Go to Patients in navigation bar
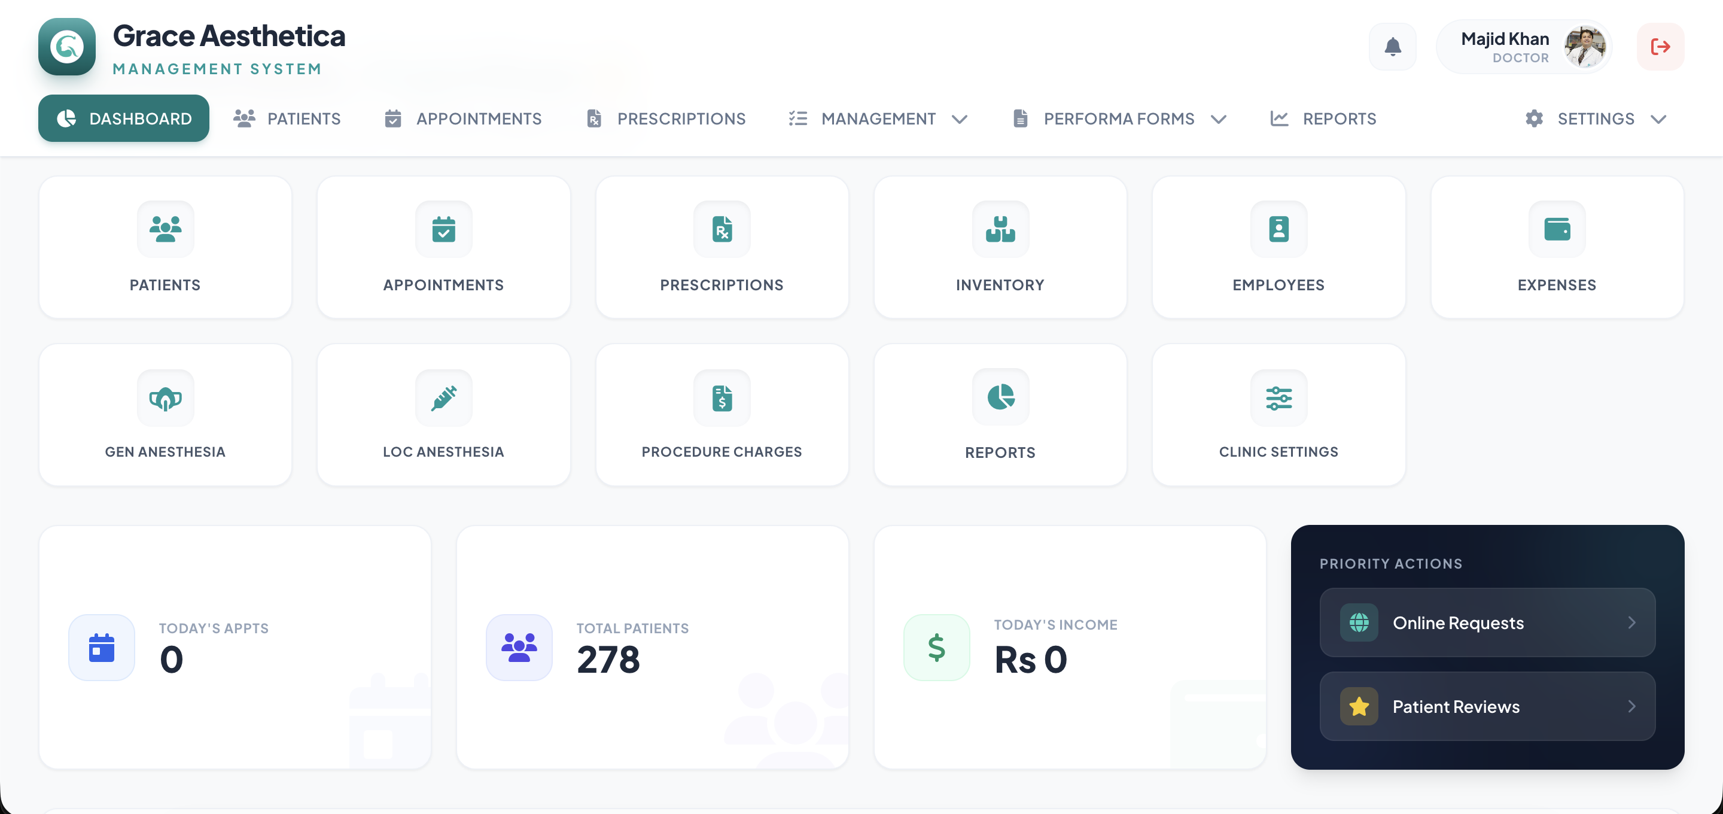This screenshot has width=1723, height=814. coord(287,119)
